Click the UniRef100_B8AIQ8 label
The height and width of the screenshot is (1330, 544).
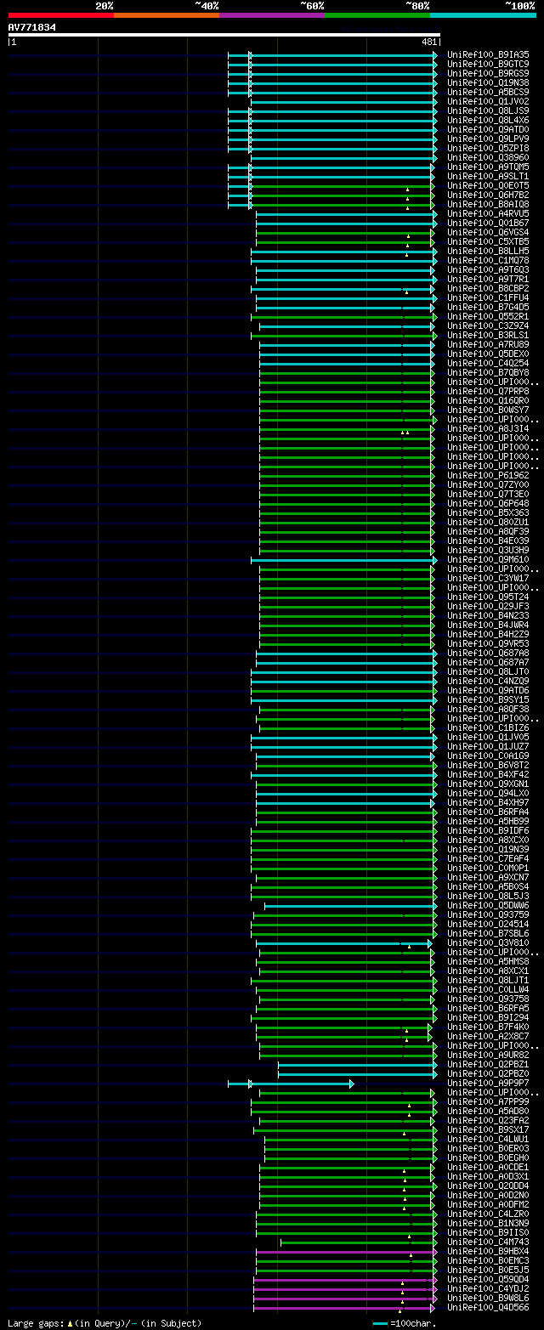point(488,204)
